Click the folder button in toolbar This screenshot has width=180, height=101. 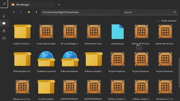pos(29,12)
